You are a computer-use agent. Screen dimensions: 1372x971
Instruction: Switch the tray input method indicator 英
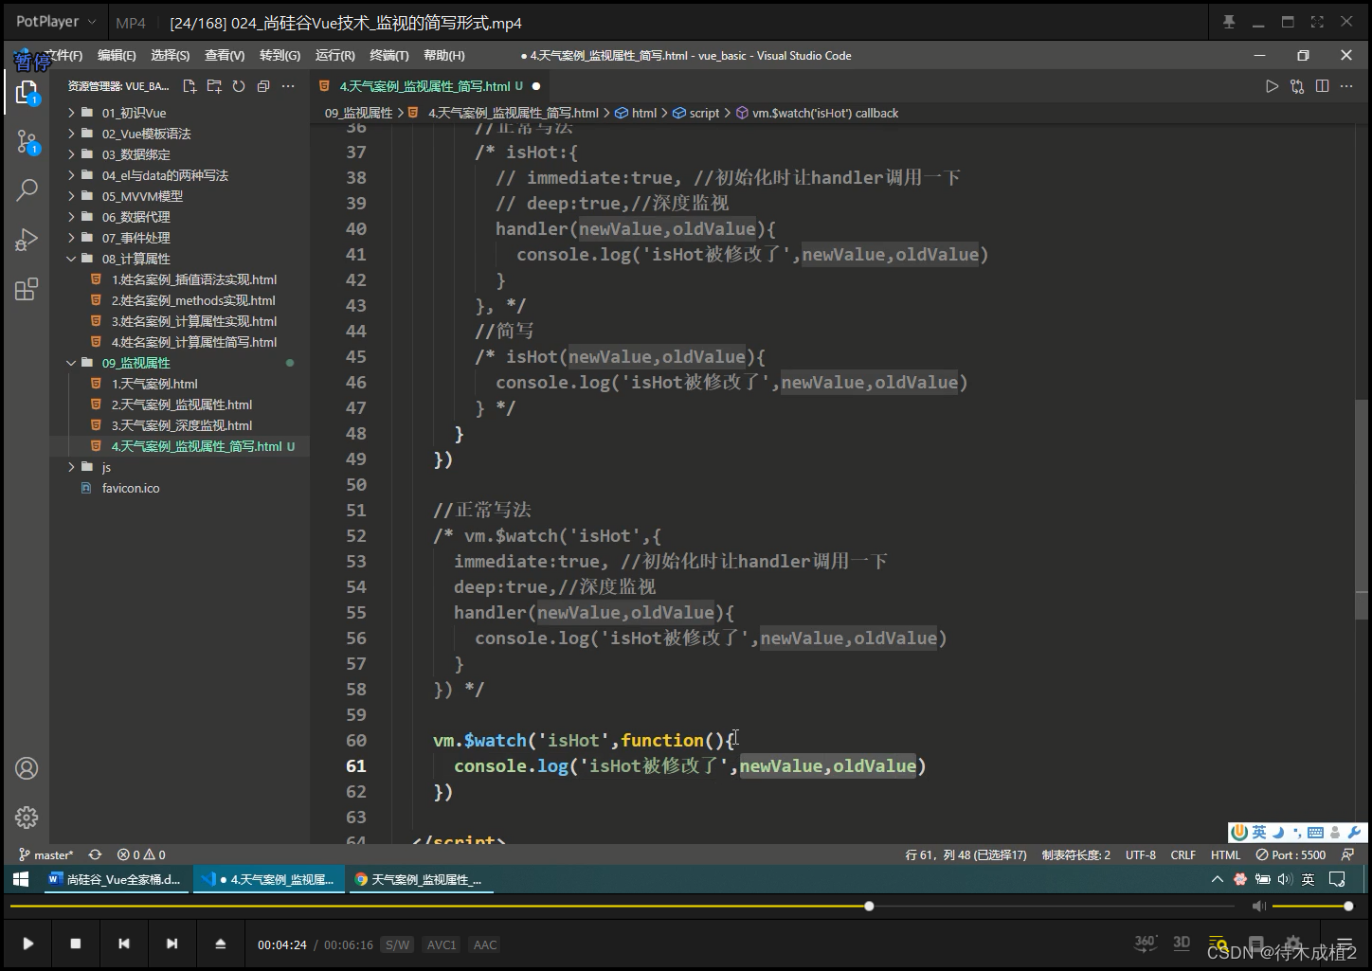pyautogui.click(x=1308, y=879)
